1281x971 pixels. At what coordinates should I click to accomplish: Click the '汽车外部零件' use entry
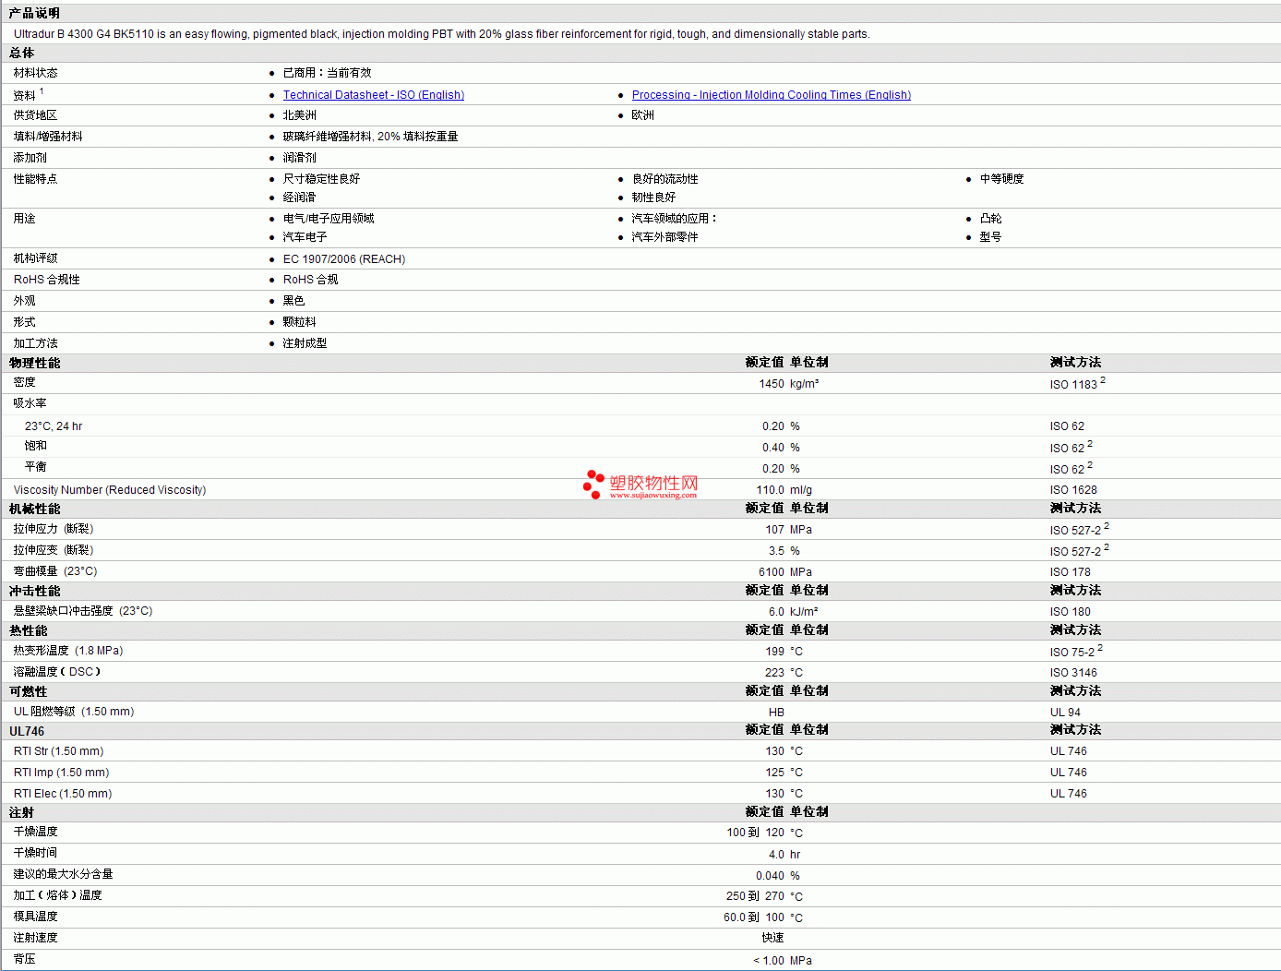(664, 237)
